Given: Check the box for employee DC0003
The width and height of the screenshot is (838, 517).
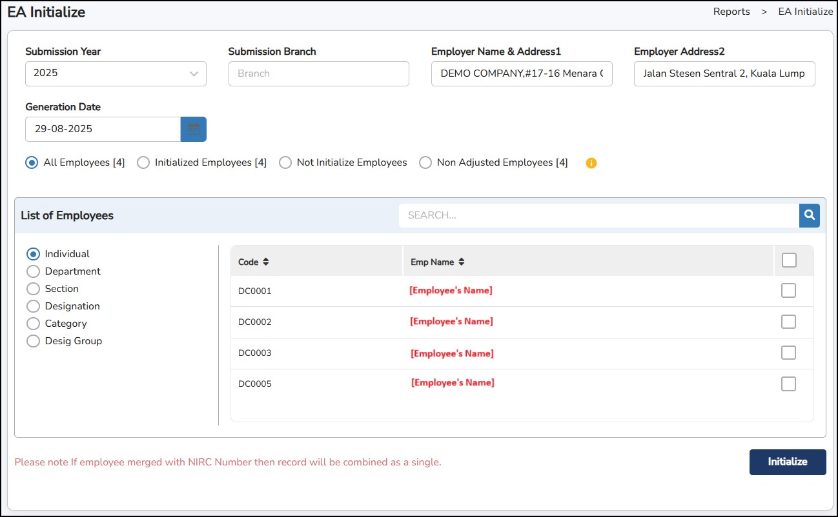Looking at the screenshot, I should pyautogui.click(x=788, y=353).
